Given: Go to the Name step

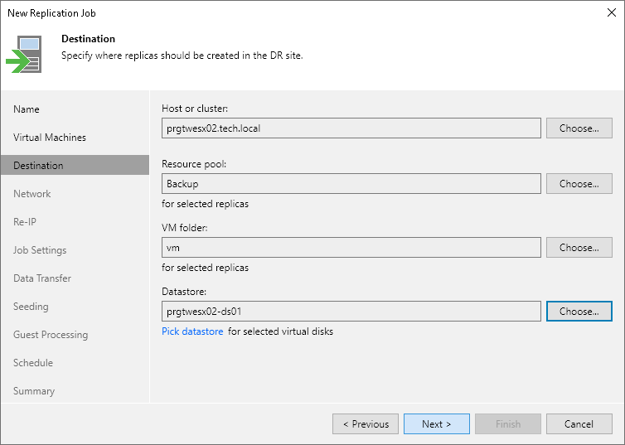Looking at the screenshot, I should (x=27, y=109).
